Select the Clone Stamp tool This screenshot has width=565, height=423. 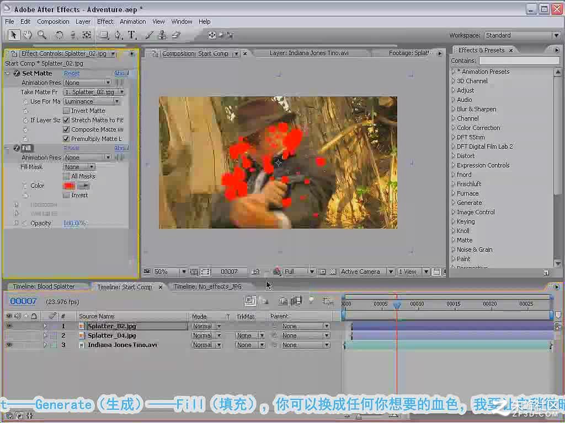click(x=162, y=35)
